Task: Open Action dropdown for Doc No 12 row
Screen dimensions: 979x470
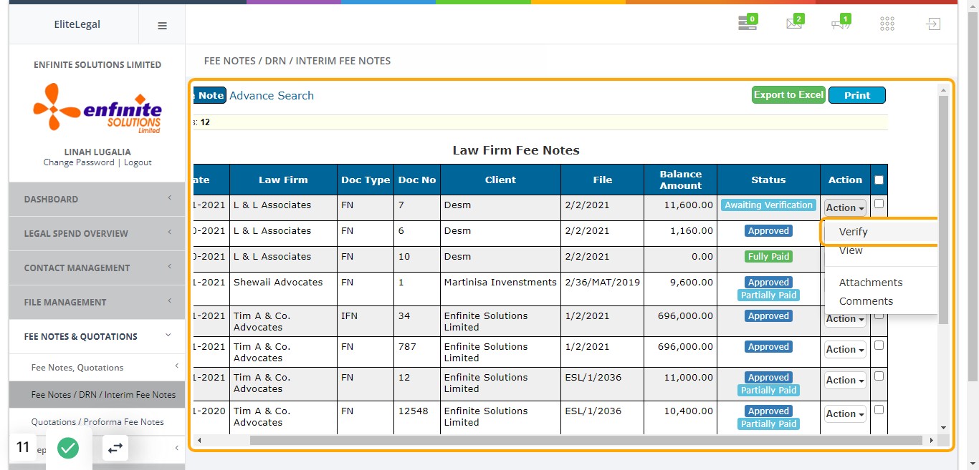Action: (845, 381)
